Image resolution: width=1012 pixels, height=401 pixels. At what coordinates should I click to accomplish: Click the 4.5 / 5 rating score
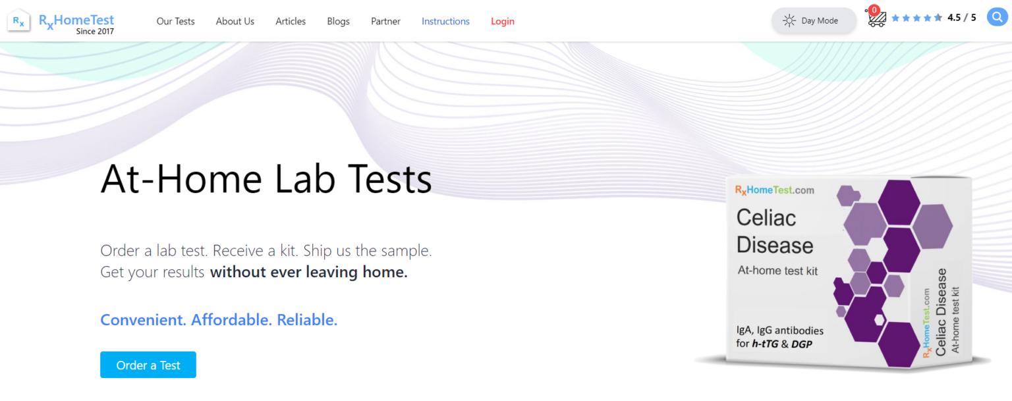[962, 17]
